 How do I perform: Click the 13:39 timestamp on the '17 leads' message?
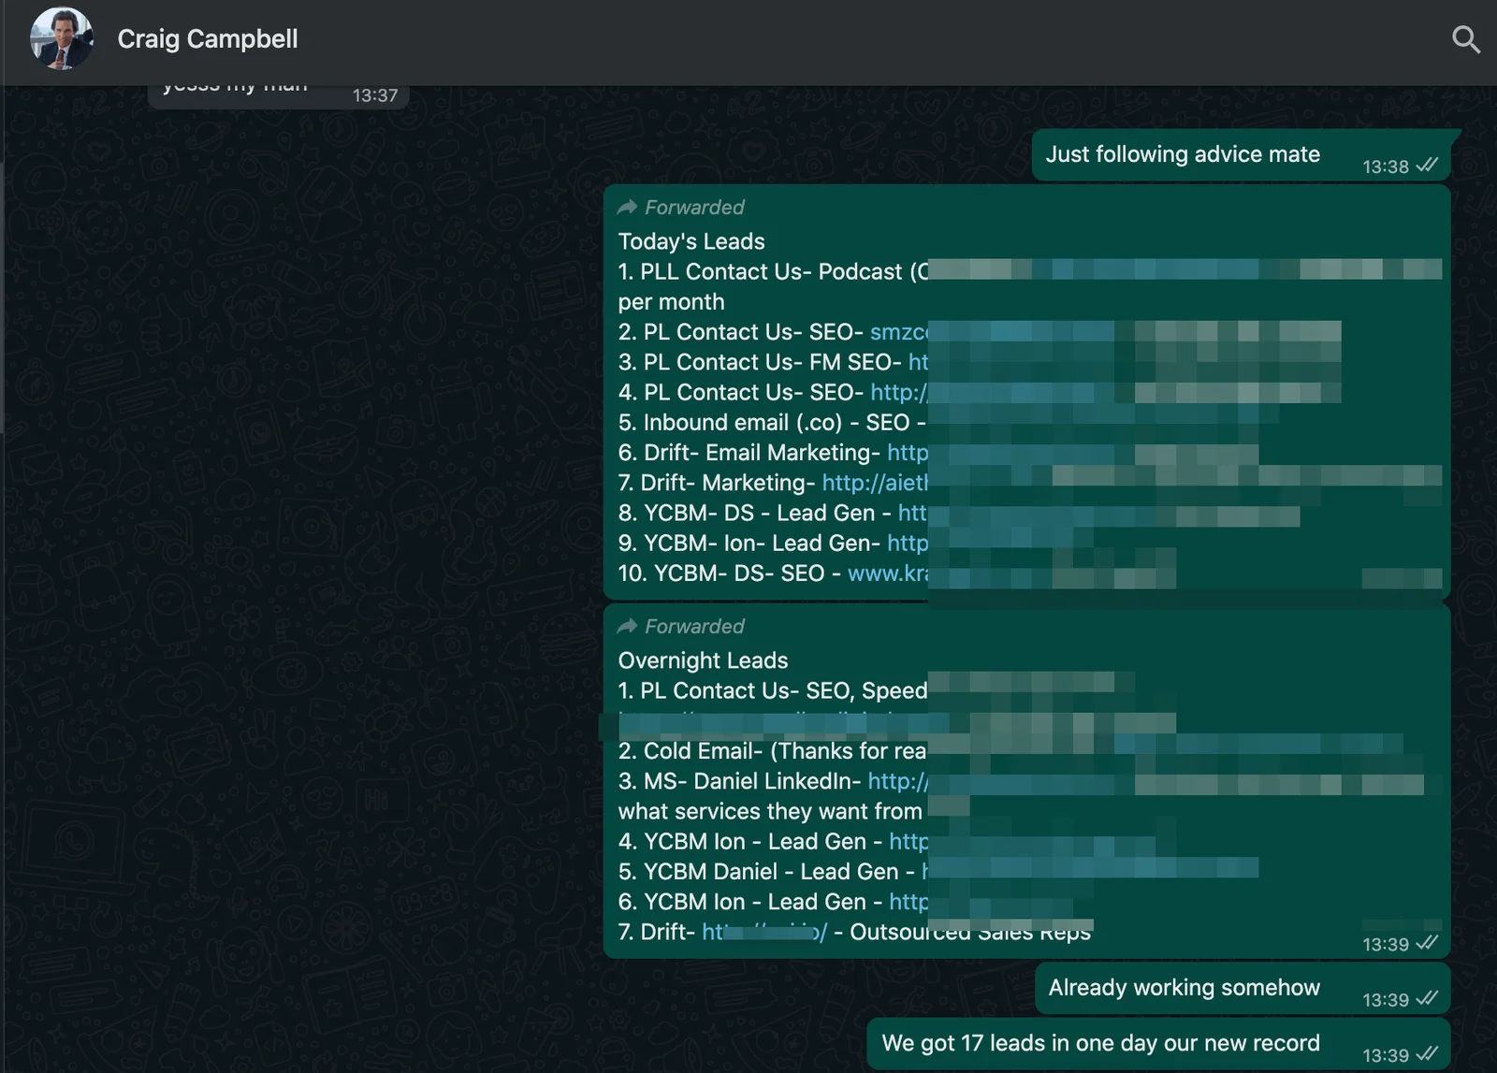[1385, 1055]
